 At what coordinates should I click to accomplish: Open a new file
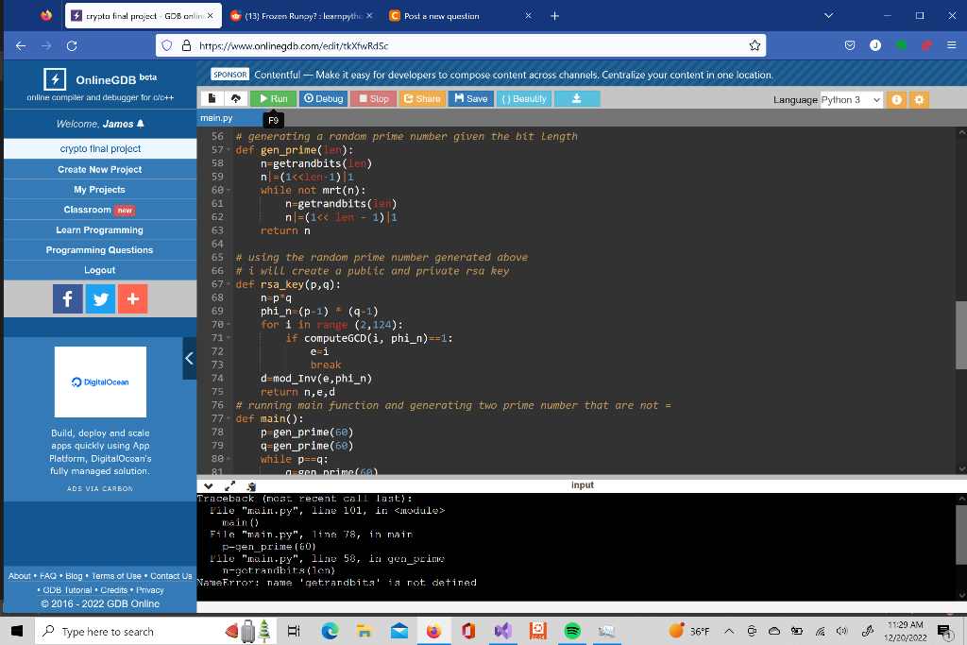tap(211, 97)
